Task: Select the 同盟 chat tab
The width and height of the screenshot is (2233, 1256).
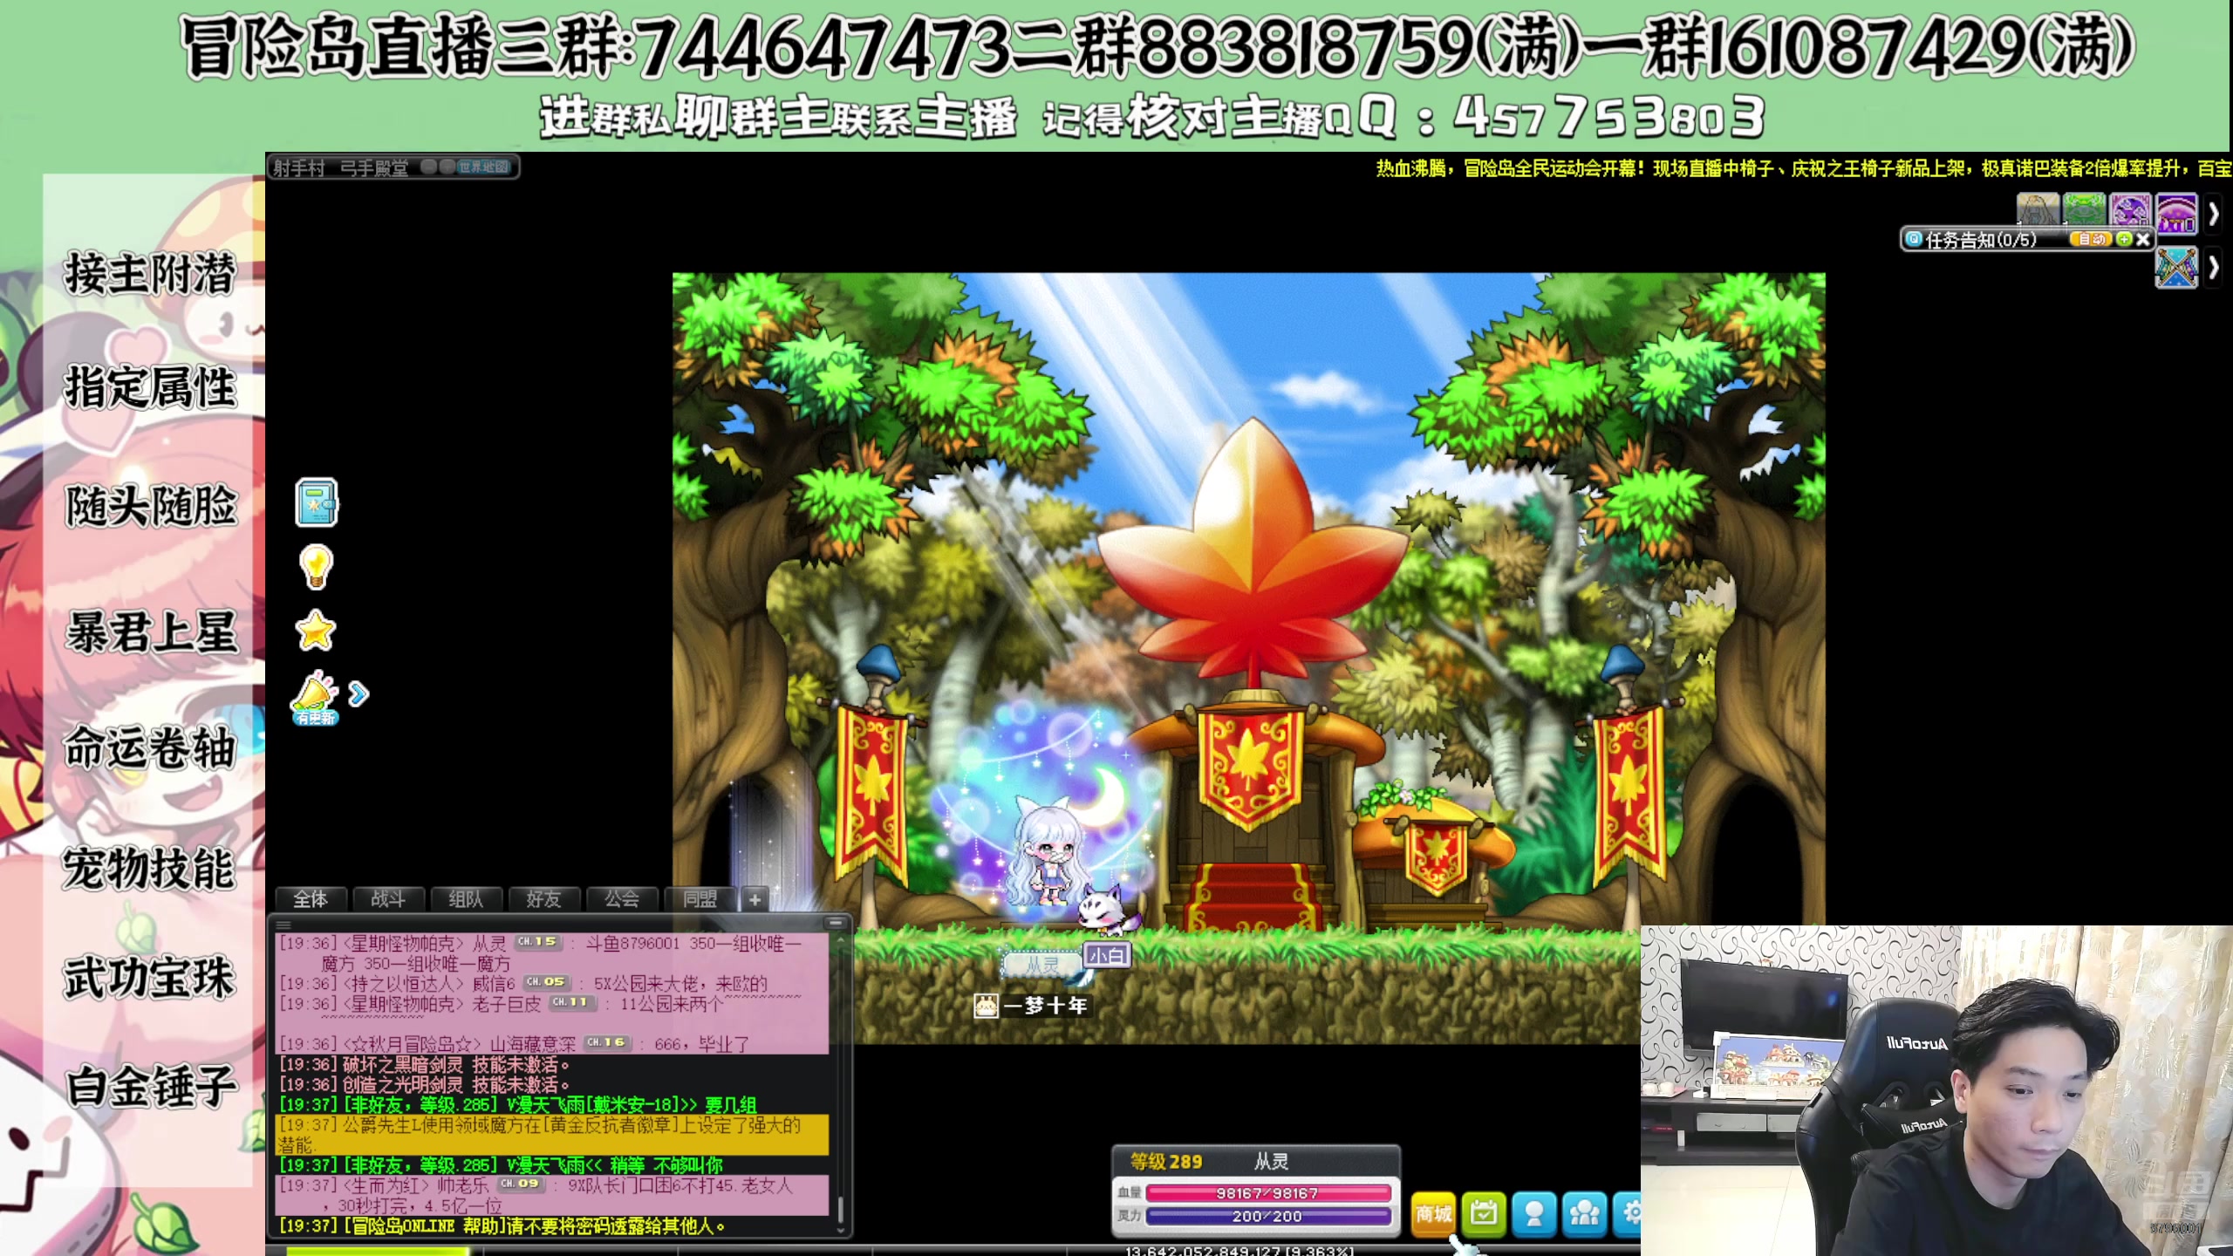Action: coord(700,899)
